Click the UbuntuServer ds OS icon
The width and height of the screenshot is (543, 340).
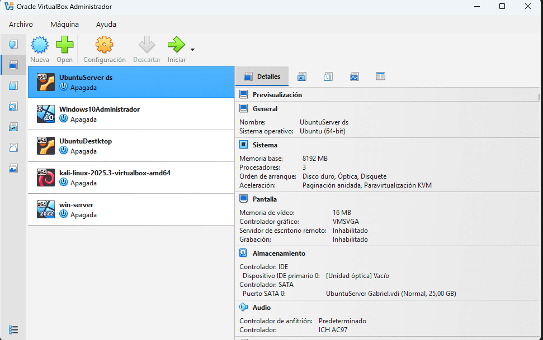pos(46,82)
